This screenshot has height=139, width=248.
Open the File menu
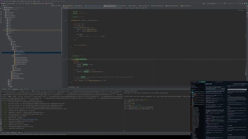click(4, 1)
